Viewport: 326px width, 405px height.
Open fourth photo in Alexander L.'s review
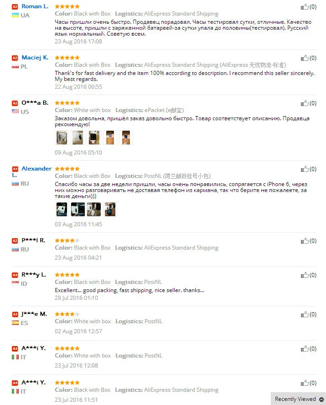110,209
